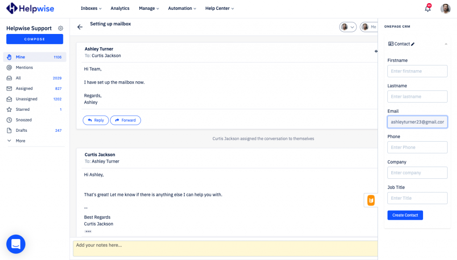Click the pencil icon beside Contact

(413, 44)
